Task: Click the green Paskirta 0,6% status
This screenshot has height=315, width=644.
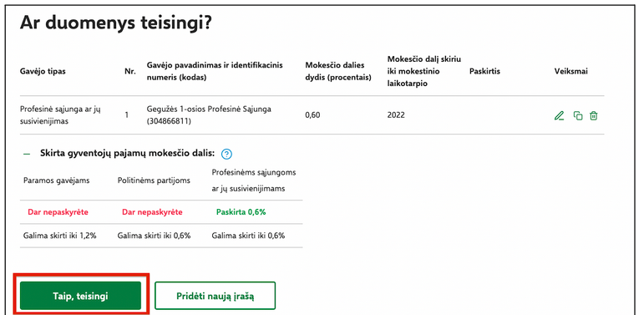Action: (x=241, y=212)
